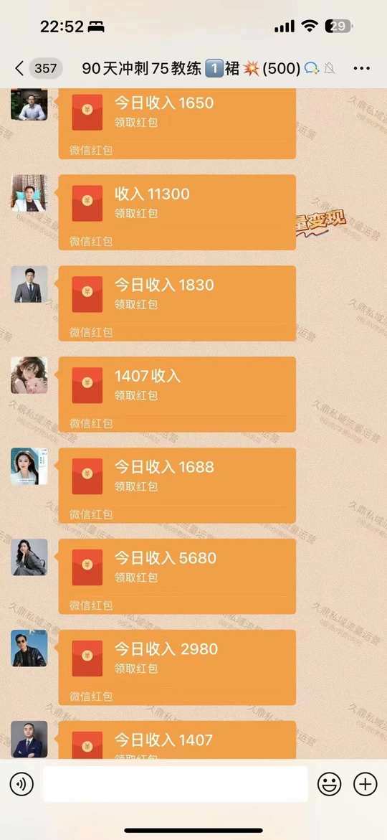Screen dimensions: 387x840
Task: Tap the muted bell icon in title
Action: [330, 69]
